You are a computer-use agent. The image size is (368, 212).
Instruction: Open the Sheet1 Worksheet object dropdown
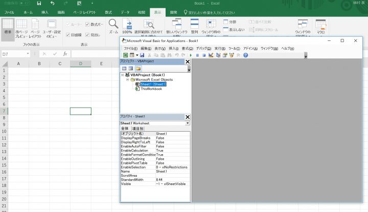pos(188,123)
